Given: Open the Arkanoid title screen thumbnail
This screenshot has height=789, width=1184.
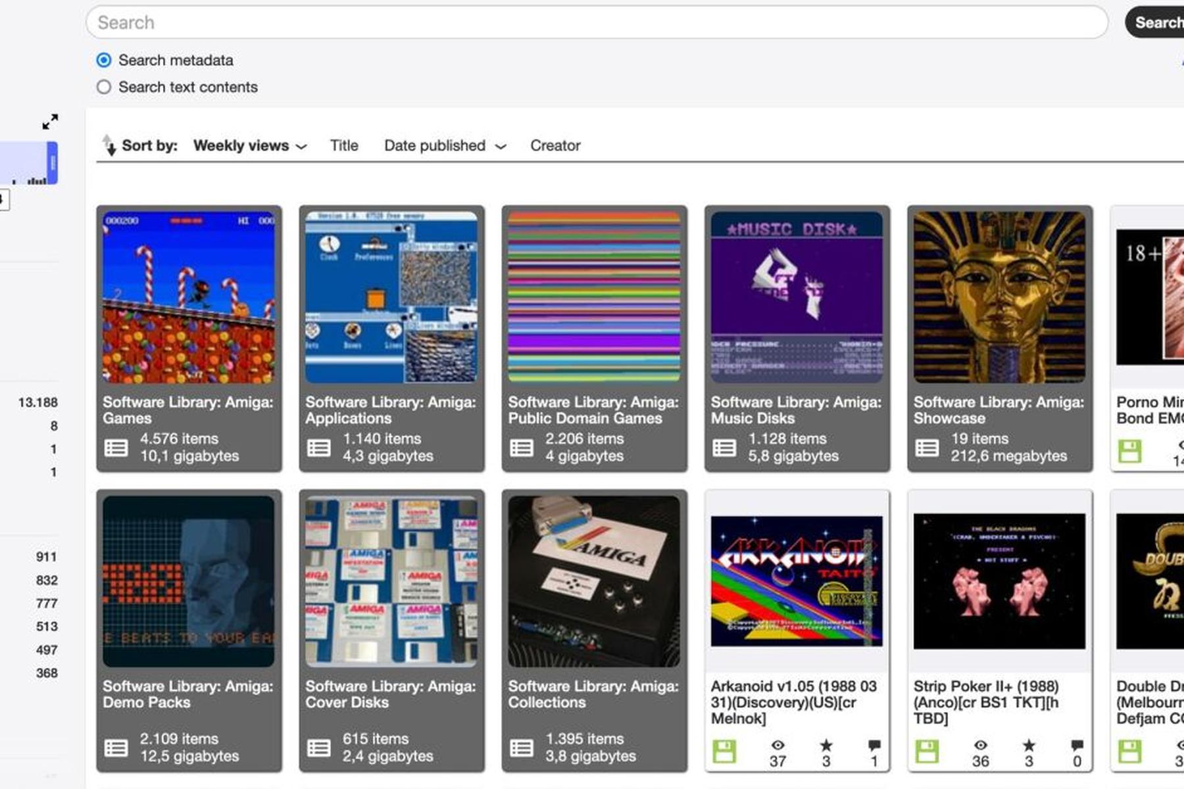Looking at the screenshot, I should [797, 581].
